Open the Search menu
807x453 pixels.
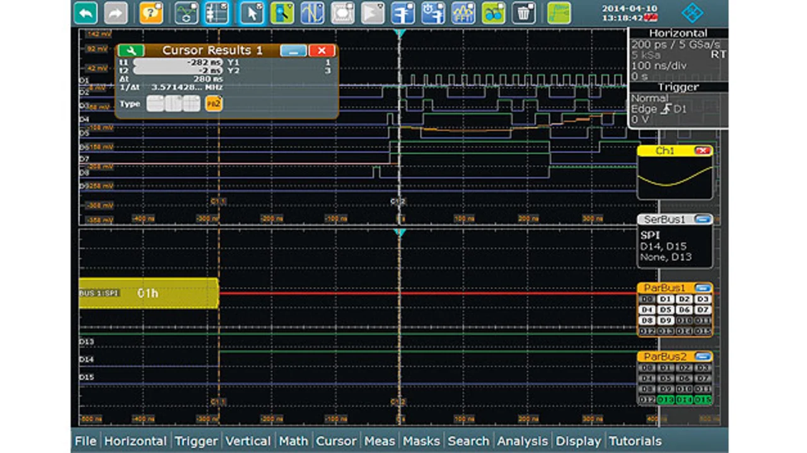click(468, 441)
